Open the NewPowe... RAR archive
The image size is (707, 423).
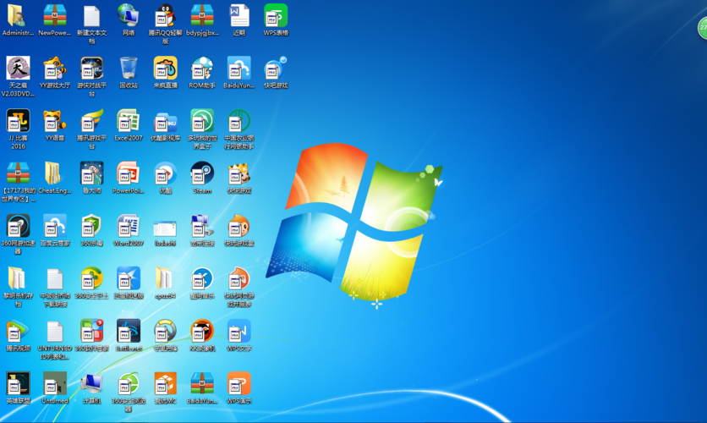pyautogui.click(x=55, y=15)
